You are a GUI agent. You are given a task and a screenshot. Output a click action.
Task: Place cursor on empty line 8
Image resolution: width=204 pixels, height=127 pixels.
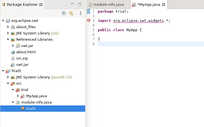[151, 44]
